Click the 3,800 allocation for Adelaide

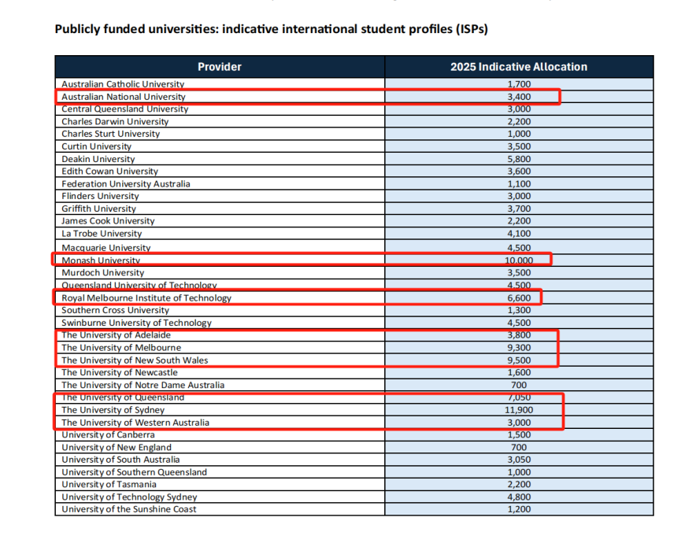(x=519, y=334)
